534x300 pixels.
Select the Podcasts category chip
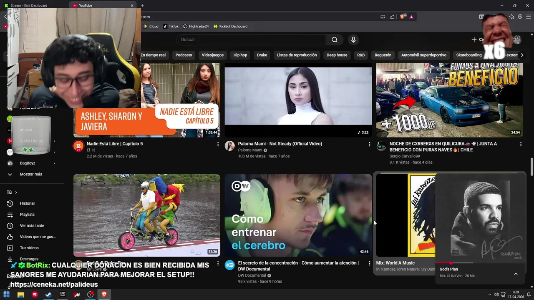(x=184, y=55)
